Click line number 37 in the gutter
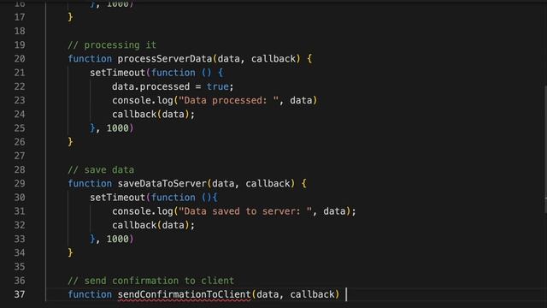547x308 pixels. point(20,294)
